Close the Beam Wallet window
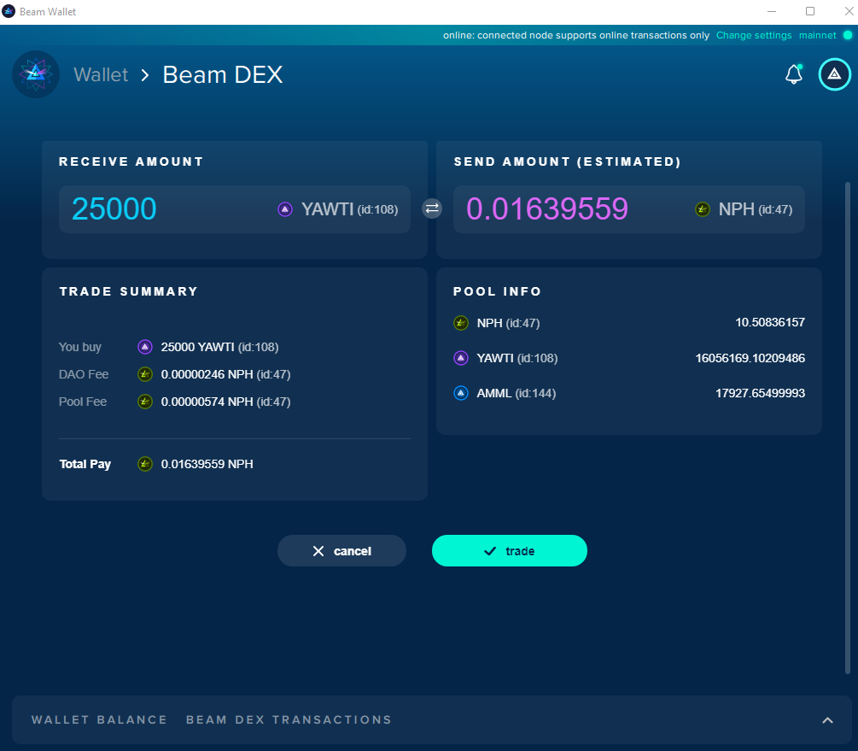This screenshot has height=751, width=858. [849, 11]
